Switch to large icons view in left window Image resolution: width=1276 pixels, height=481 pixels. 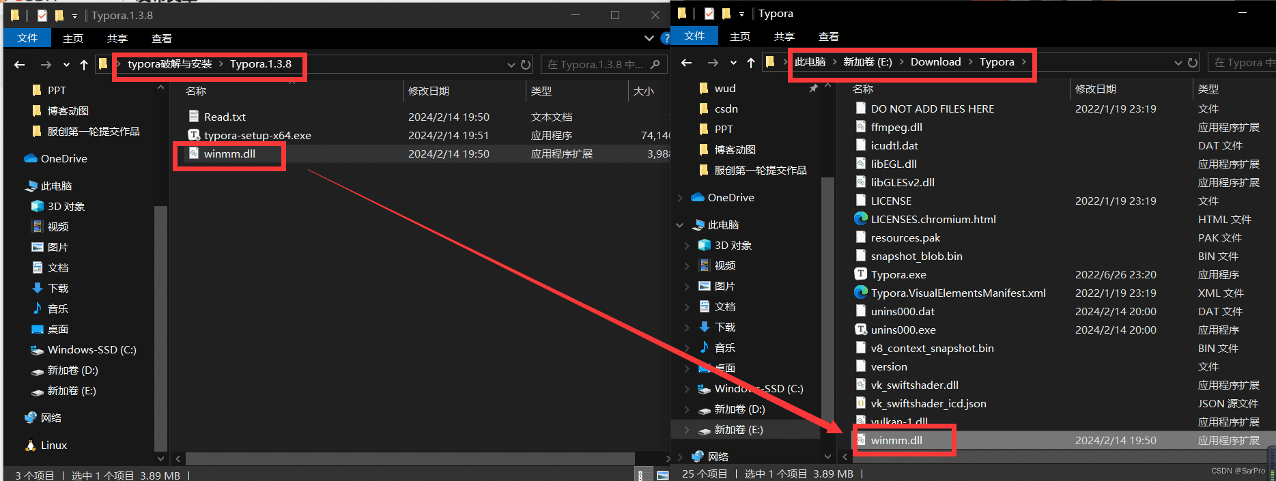662,475
